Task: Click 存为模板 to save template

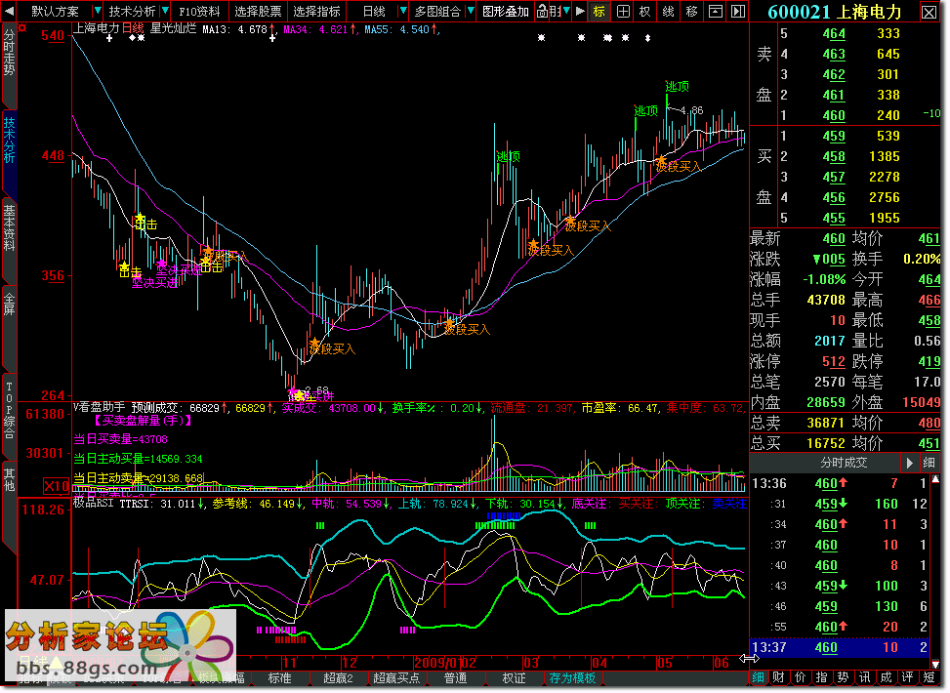Action: pyautogui.click(x=572, y=678)
